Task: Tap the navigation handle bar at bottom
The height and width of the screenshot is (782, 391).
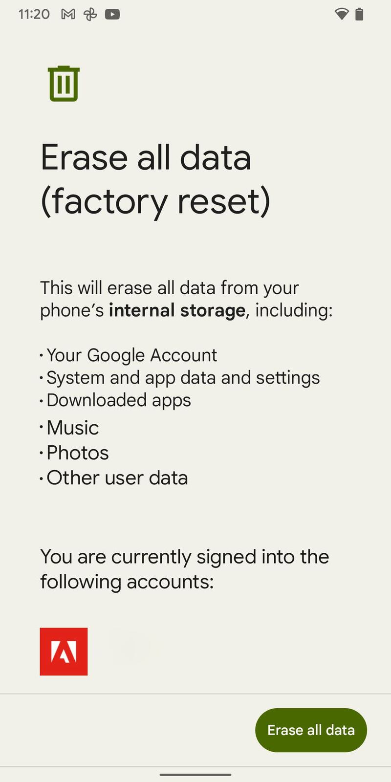Action: (195, 774)
